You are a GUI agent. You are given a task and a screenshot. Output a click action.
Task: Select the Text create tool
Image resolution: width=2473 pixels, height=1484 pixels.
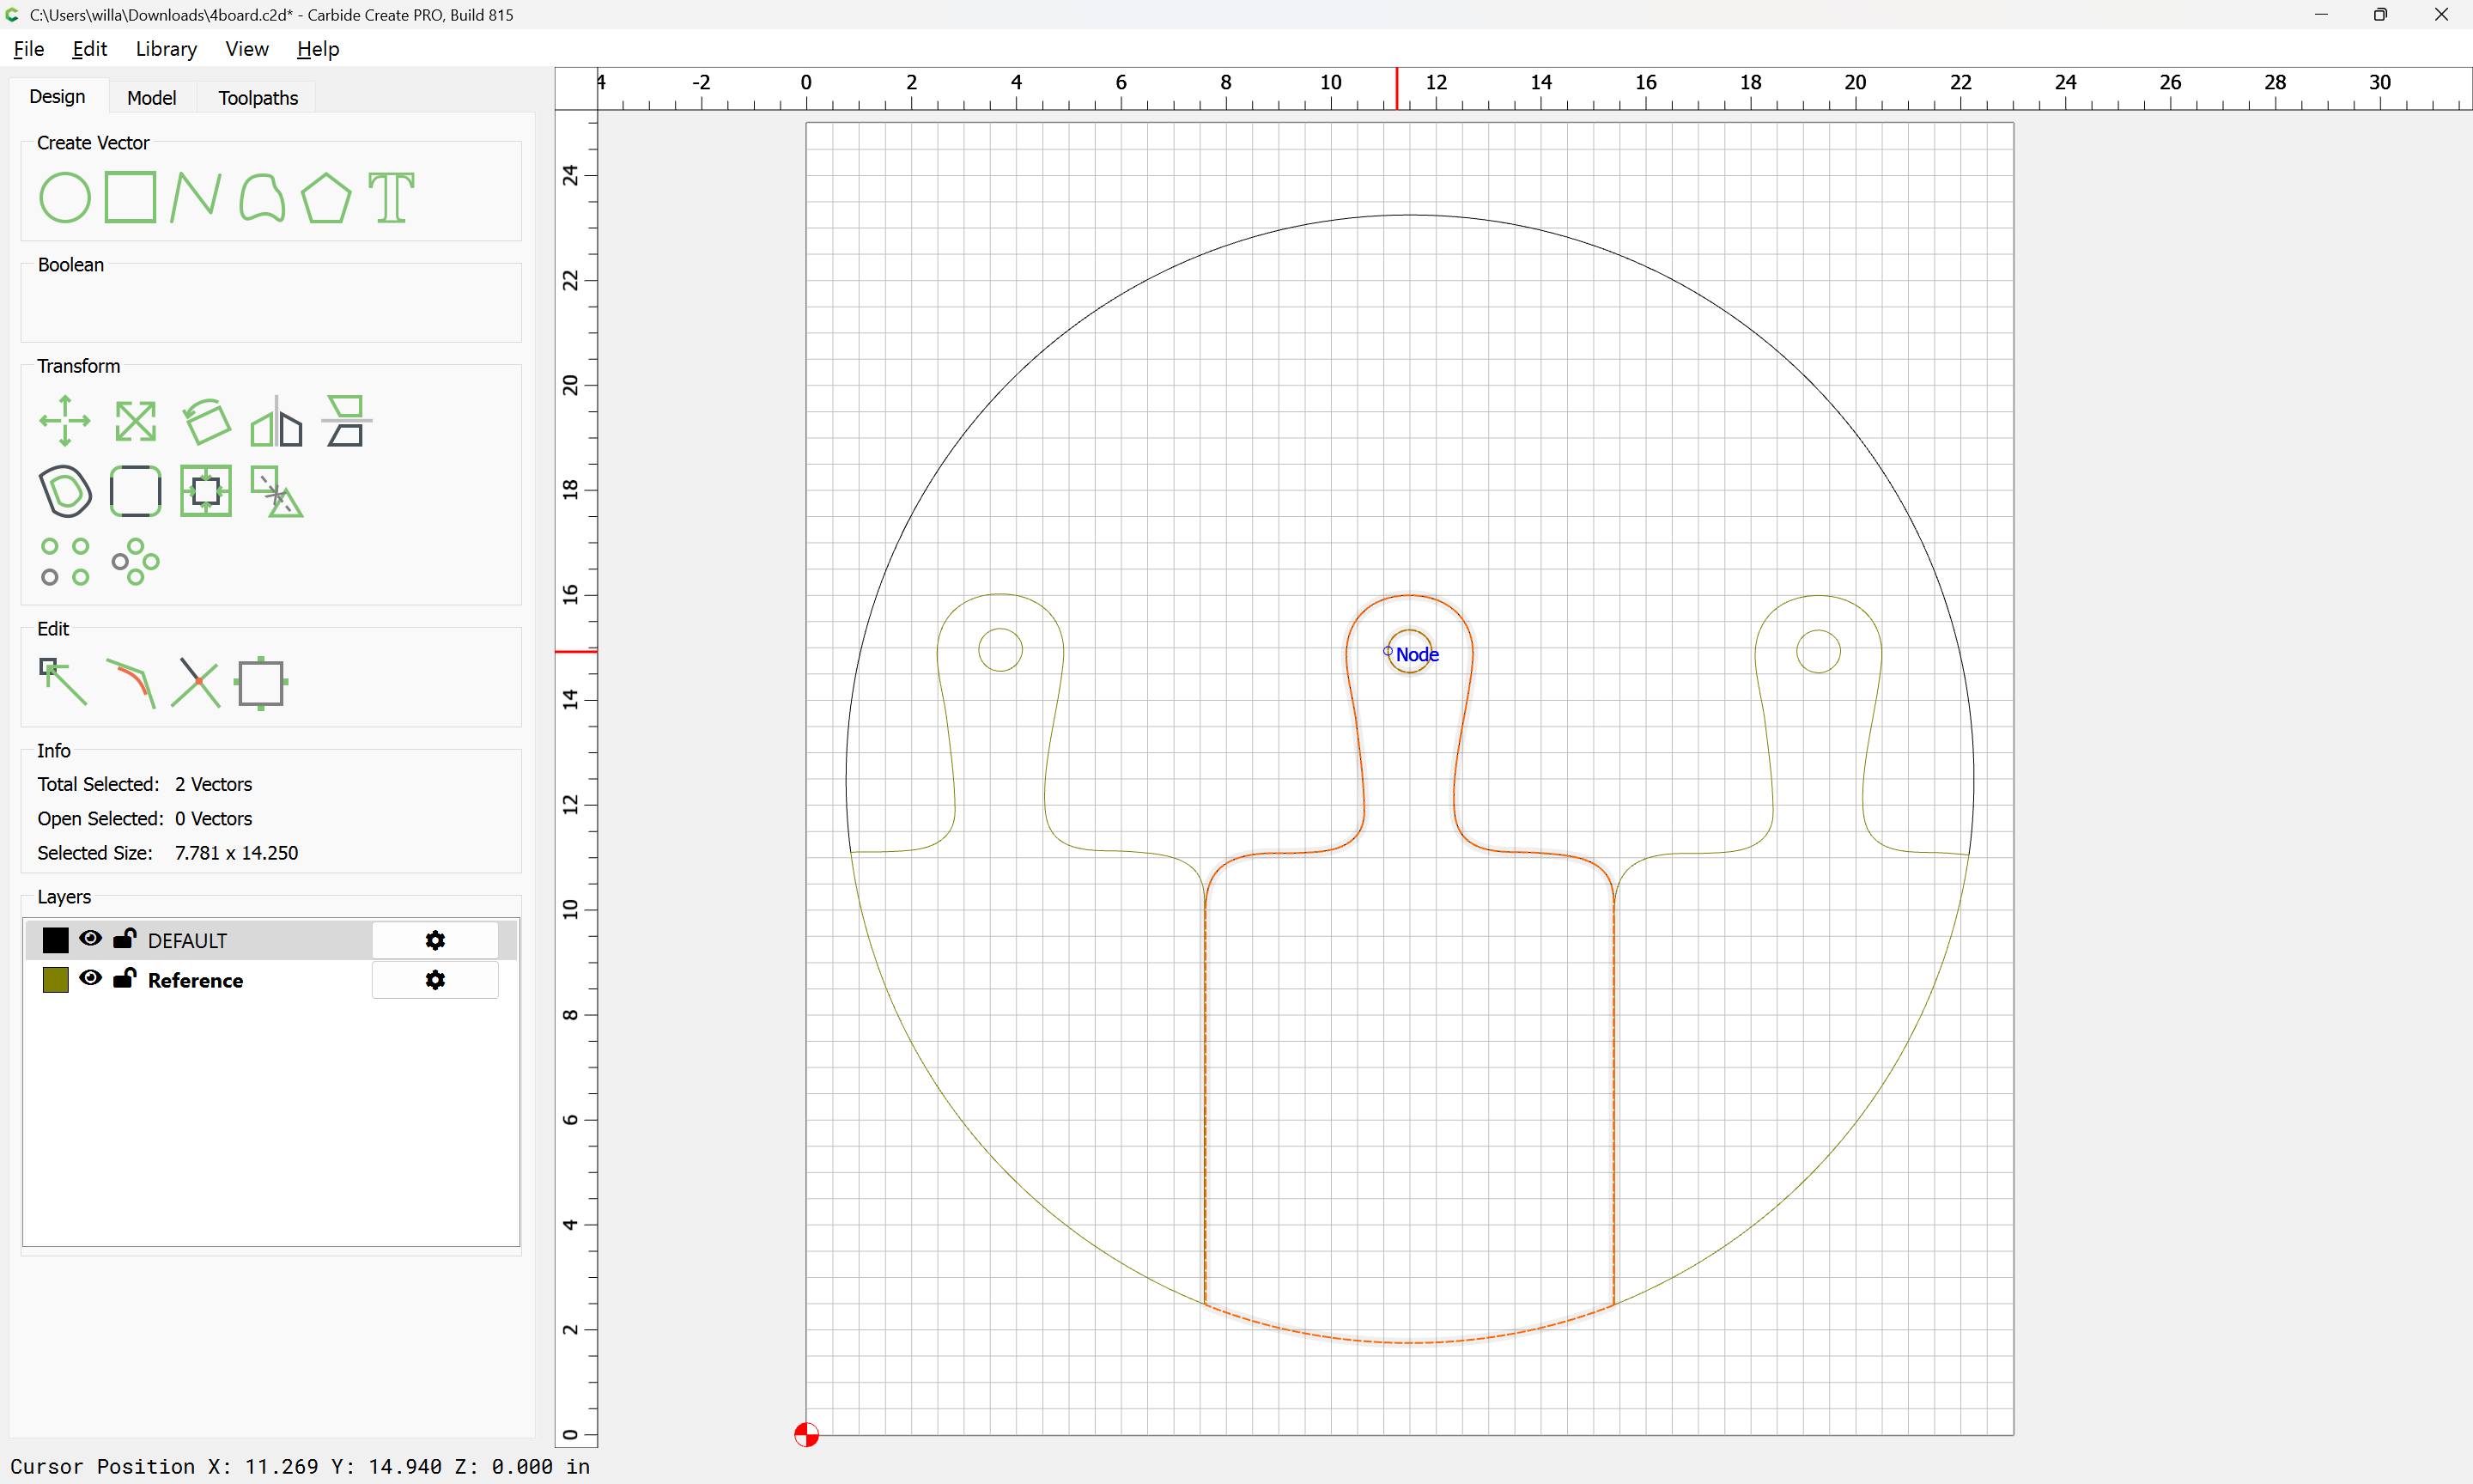tap(391, 197)
